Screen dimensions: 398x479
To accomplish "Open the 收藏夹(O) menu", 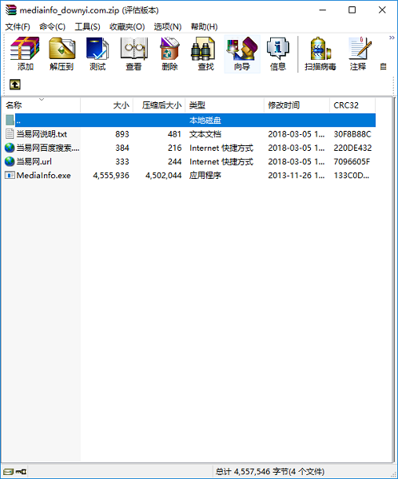I will [127, 27].
